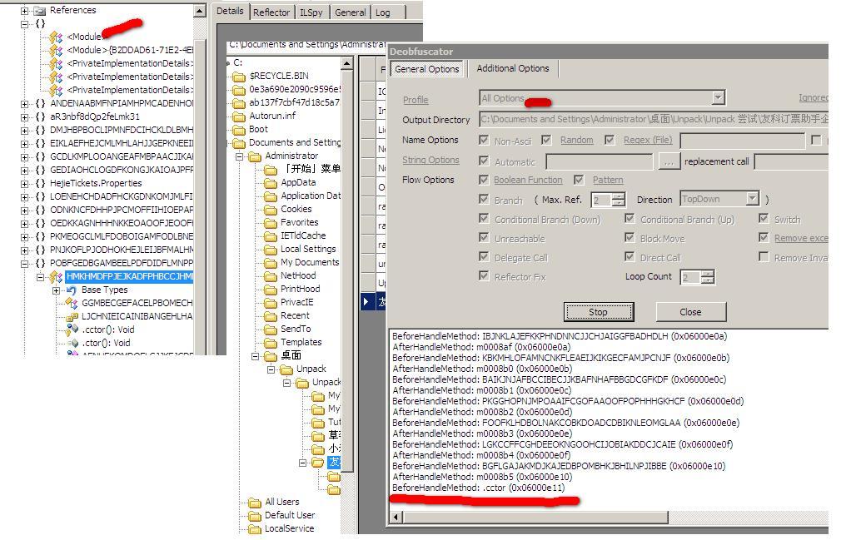Toggle the Non-Ascii name option checkbox
851x540 pixels.
pos(484,141)
